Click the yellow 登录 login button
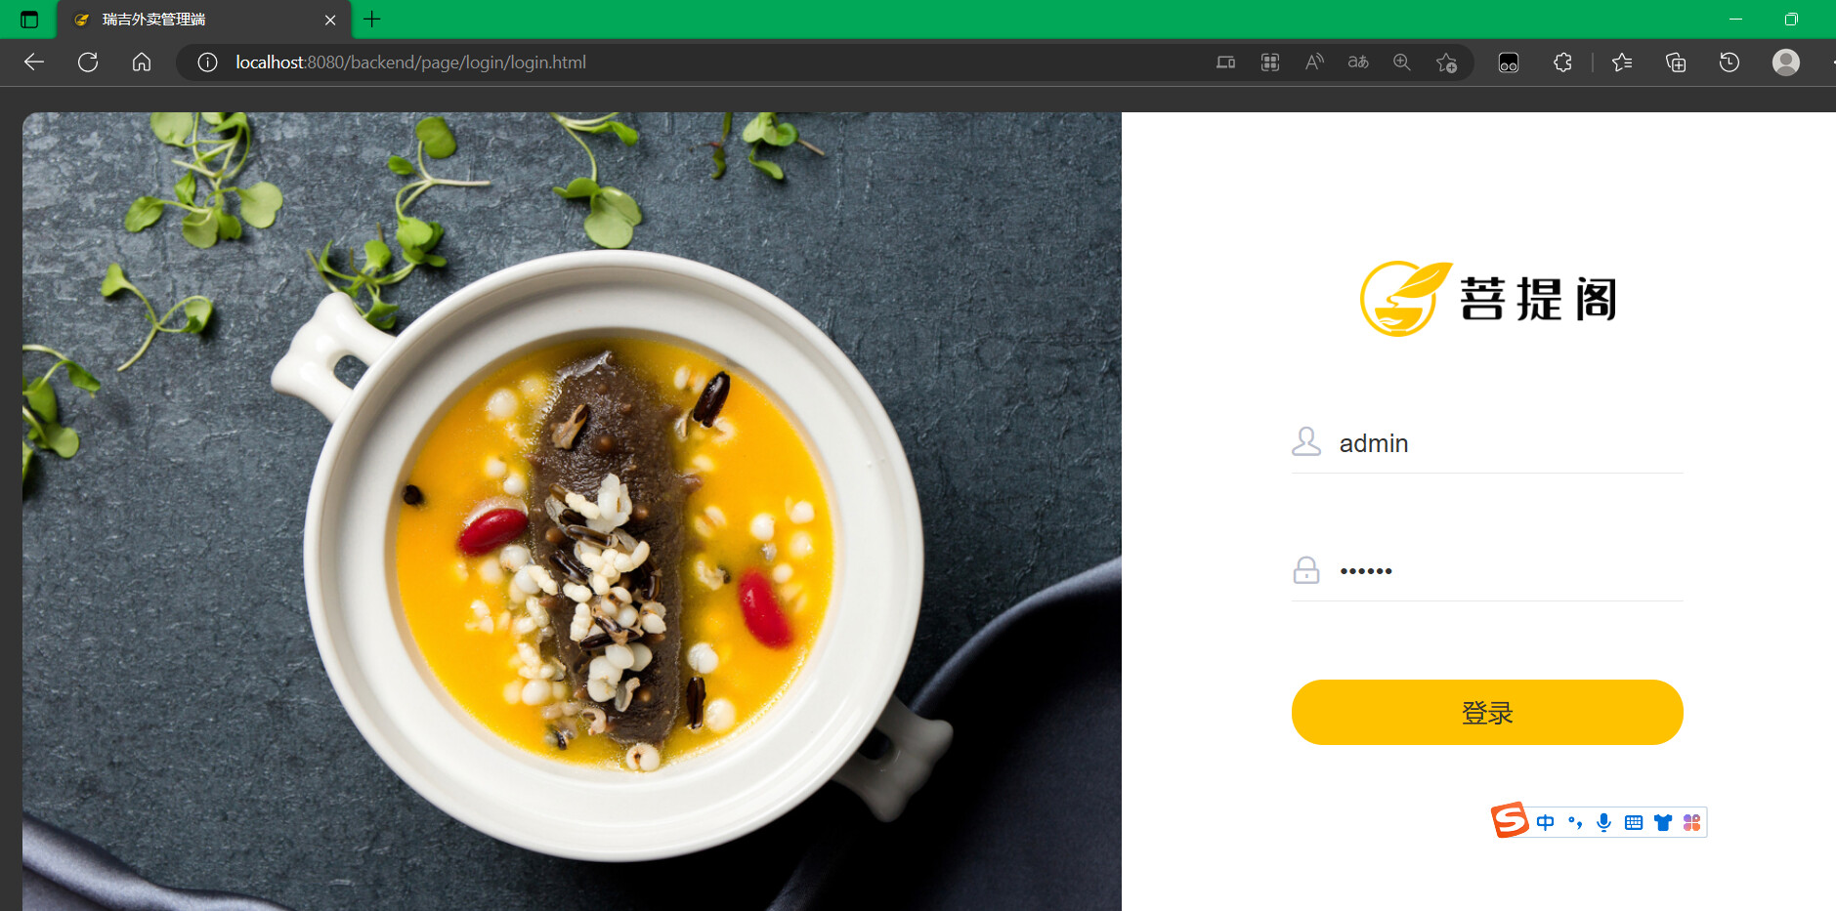1836x911 pixels. point(1486,712)
